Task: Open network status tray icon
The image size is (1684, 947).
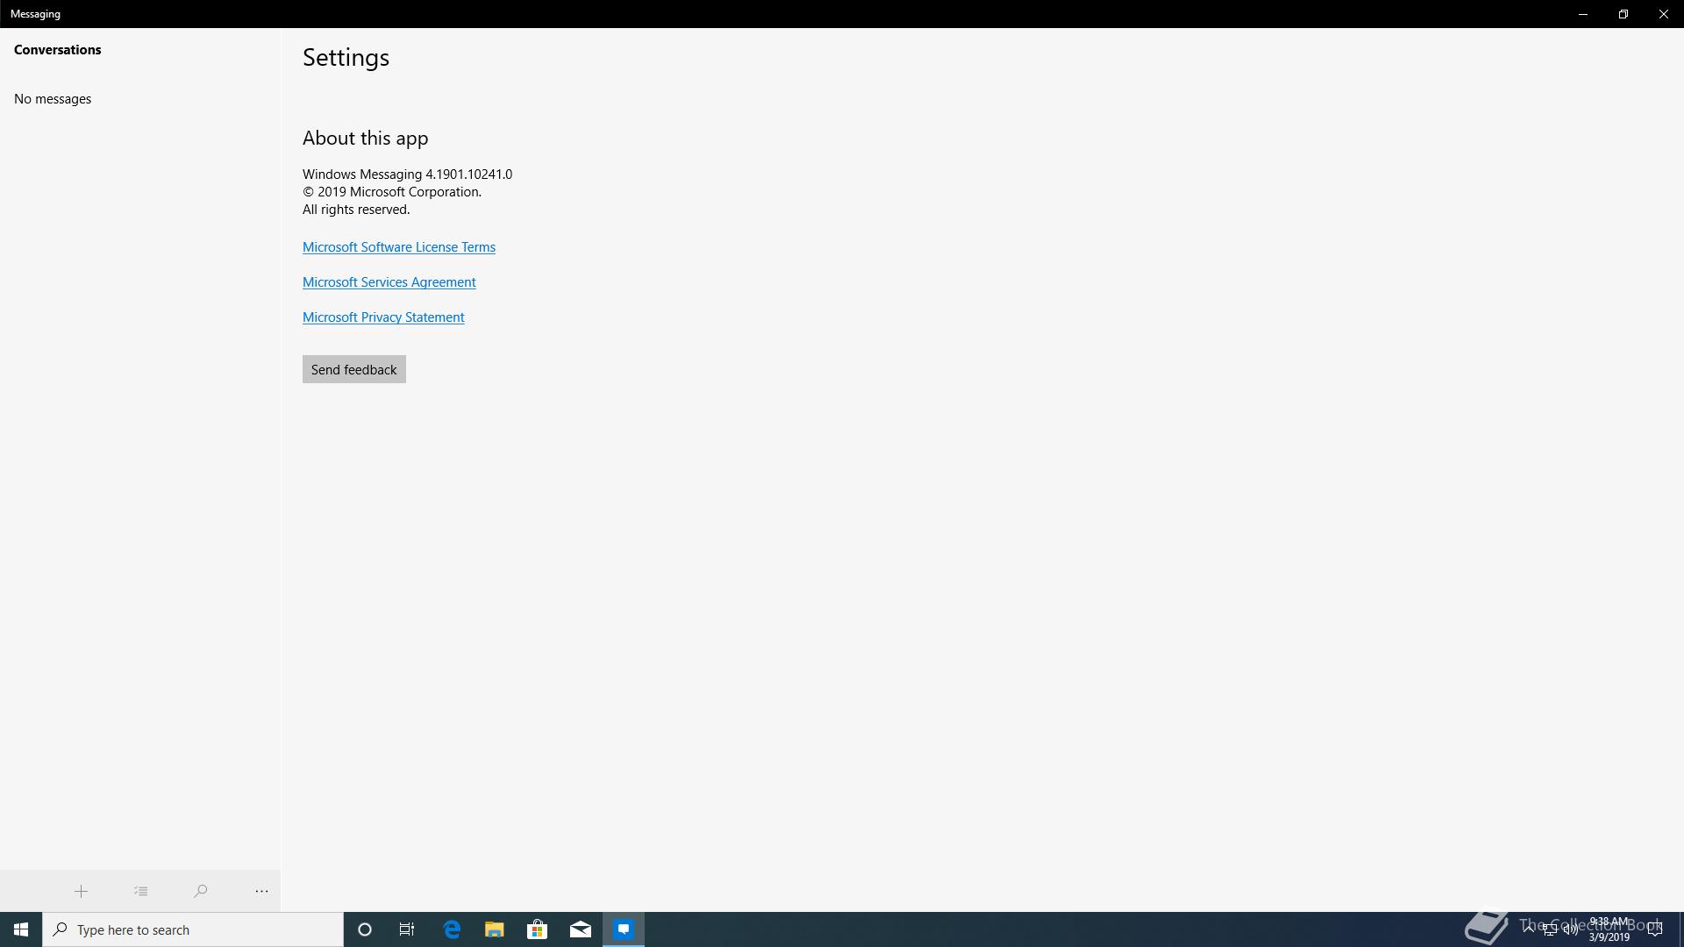Action: pos(1550,929)
